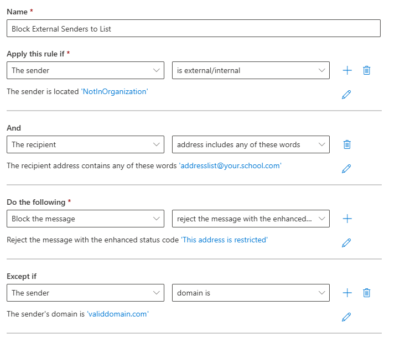Viewport: 400px width, 342px height.
Task: Click the 'Except if' heading
Action: coord(22,276)
